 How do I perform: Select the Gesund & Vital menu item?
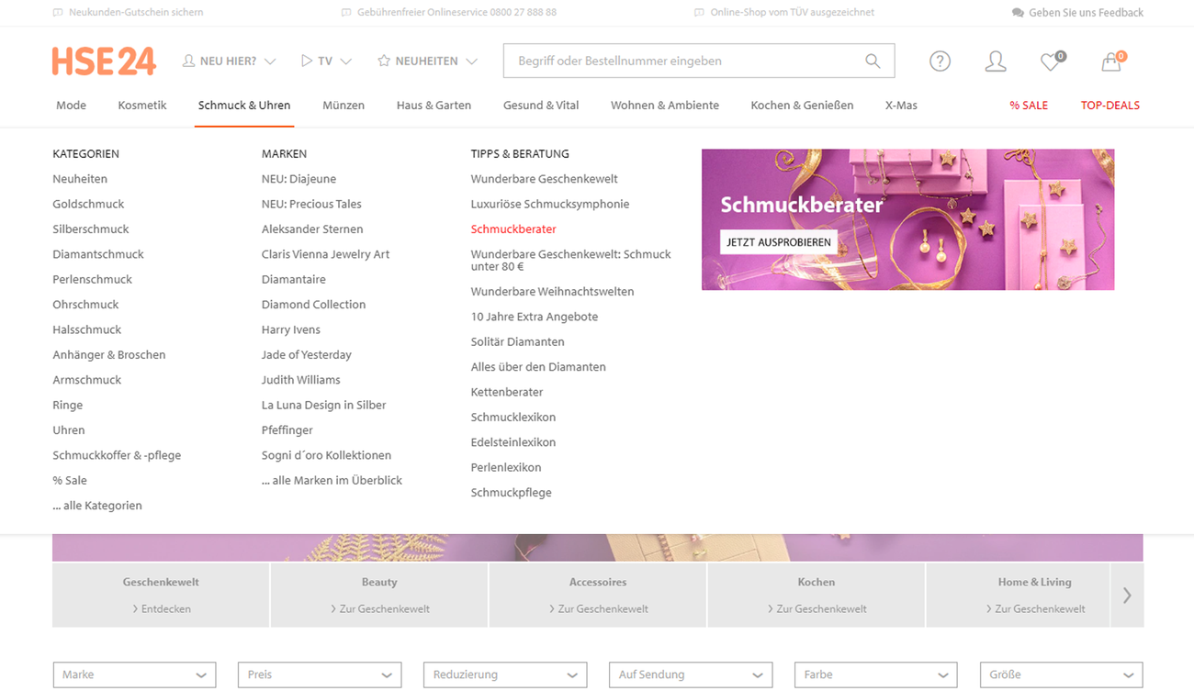[541, 106]
